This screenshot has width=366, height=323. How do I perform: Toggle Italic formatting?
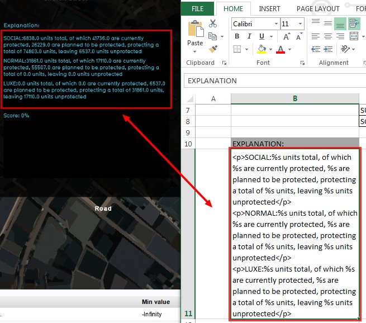click(249, 36)
